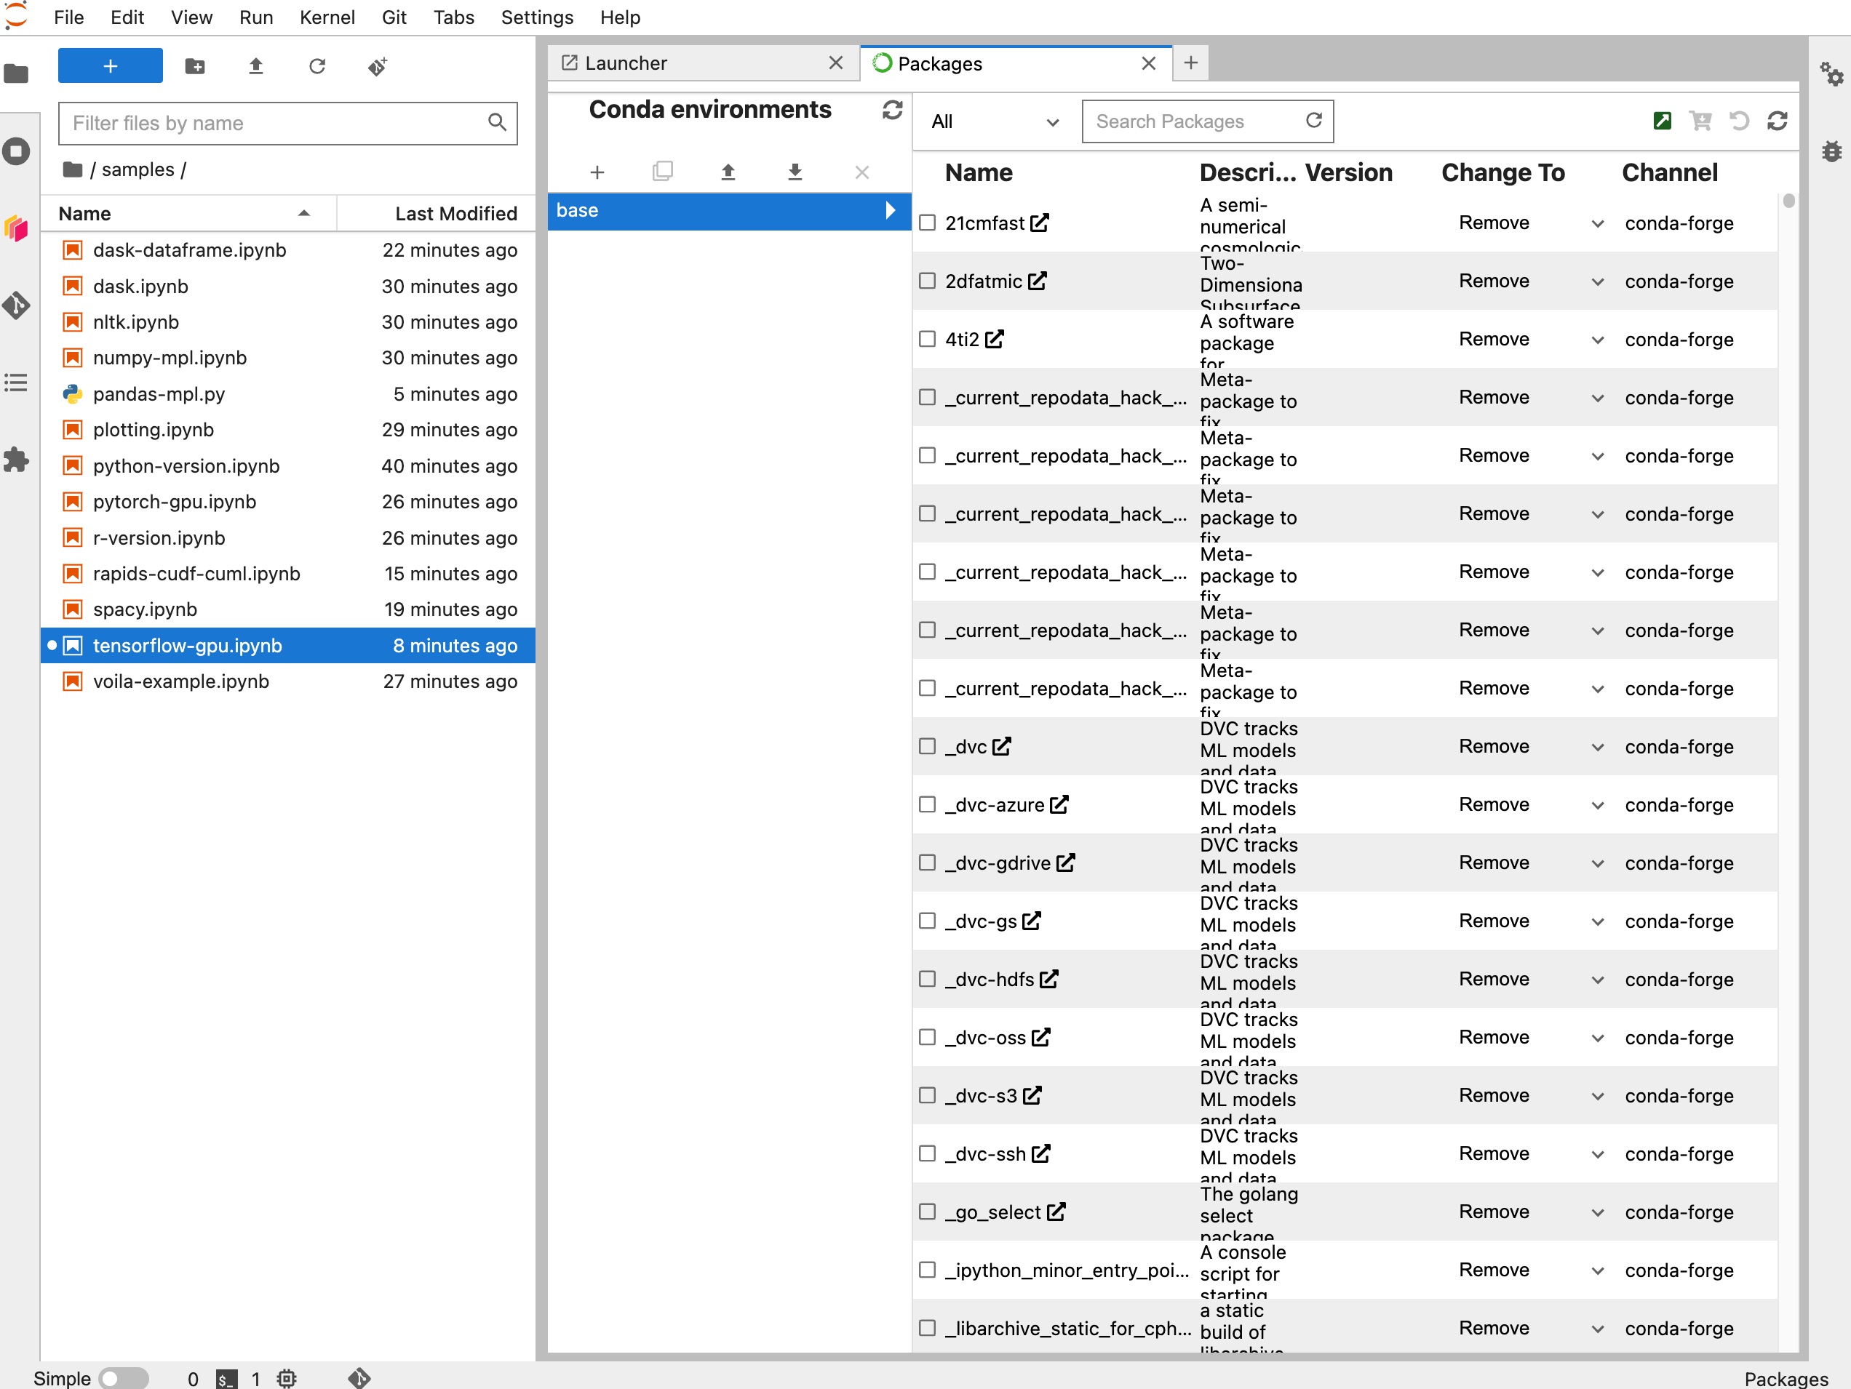Show running terminals and kernels panel

17,151
